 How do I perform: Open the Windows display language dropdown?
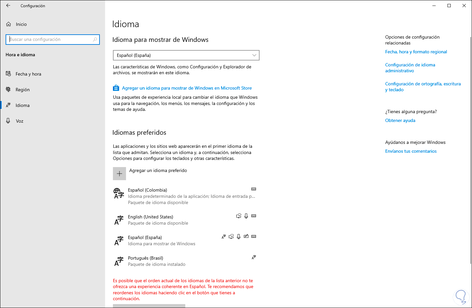(x=186, y=55)
